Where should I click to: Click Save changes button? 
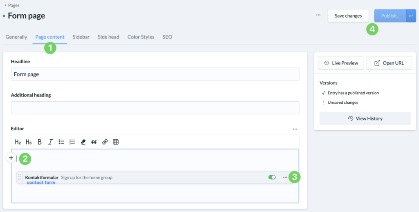click(x=348, y=16)
